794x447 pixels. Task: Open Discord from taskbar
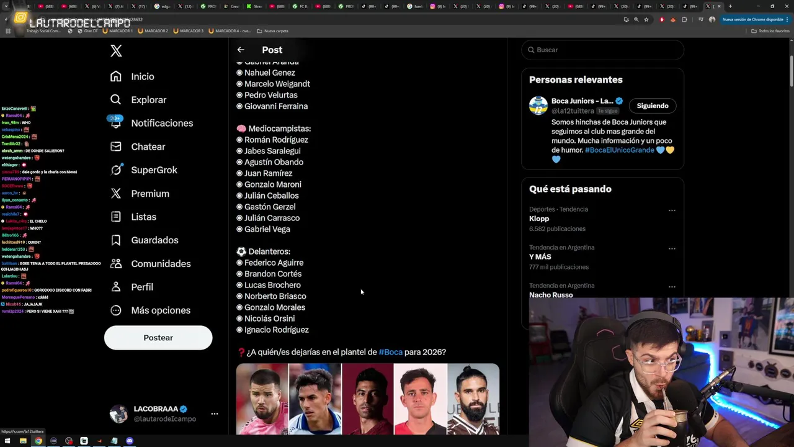click(x=129, y=441)
